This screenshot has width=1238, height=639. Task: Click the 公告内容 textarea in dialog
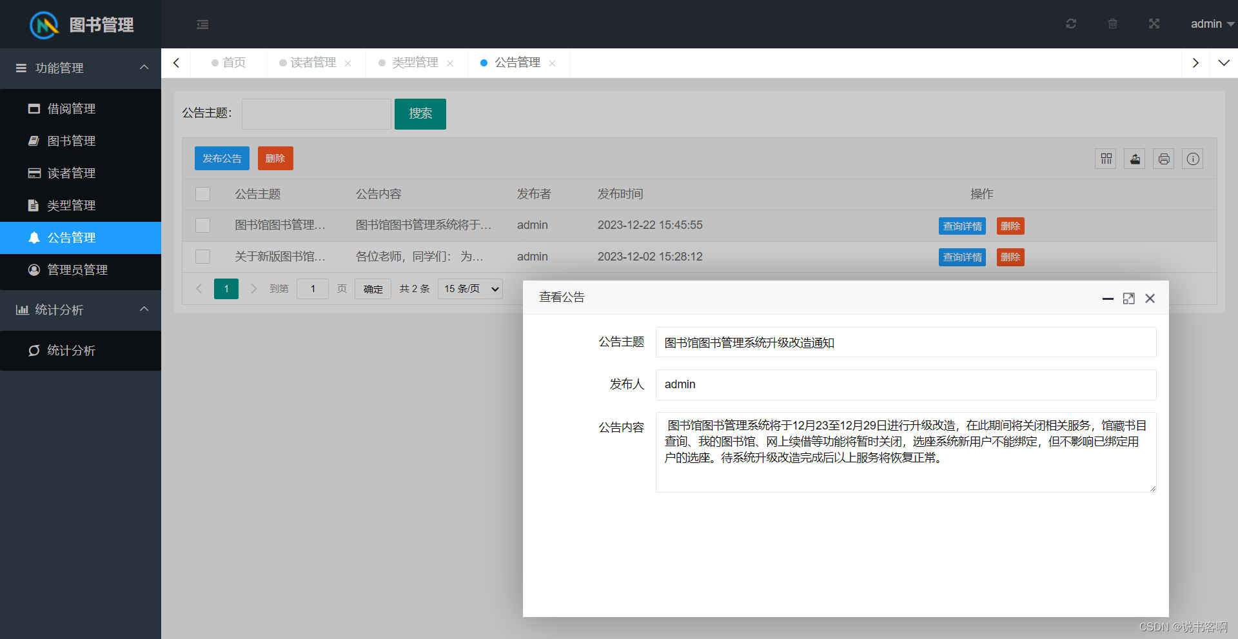coord(906,453)
